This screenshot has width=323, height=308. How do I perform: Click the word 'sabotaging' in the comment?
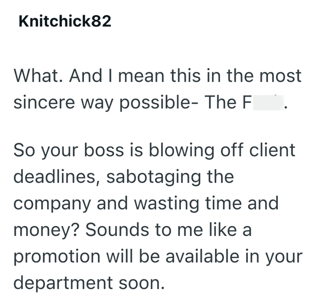click(154, 177)
